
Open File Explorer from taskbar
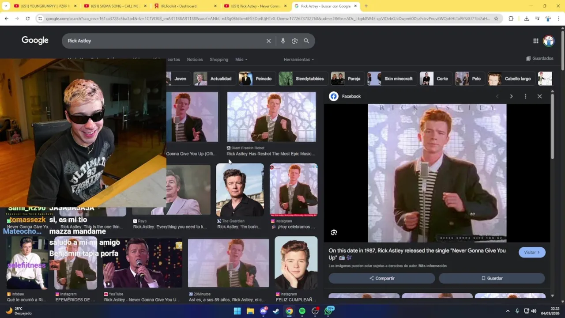point(250,311)
